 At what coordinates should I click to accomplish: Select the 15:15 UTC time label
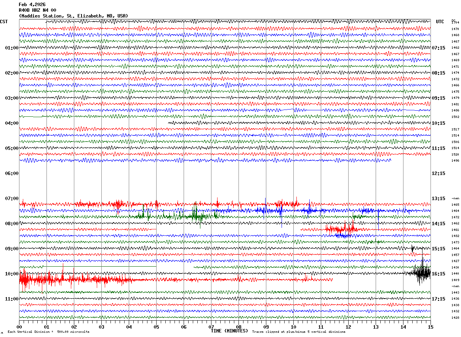tap(439, 249)
